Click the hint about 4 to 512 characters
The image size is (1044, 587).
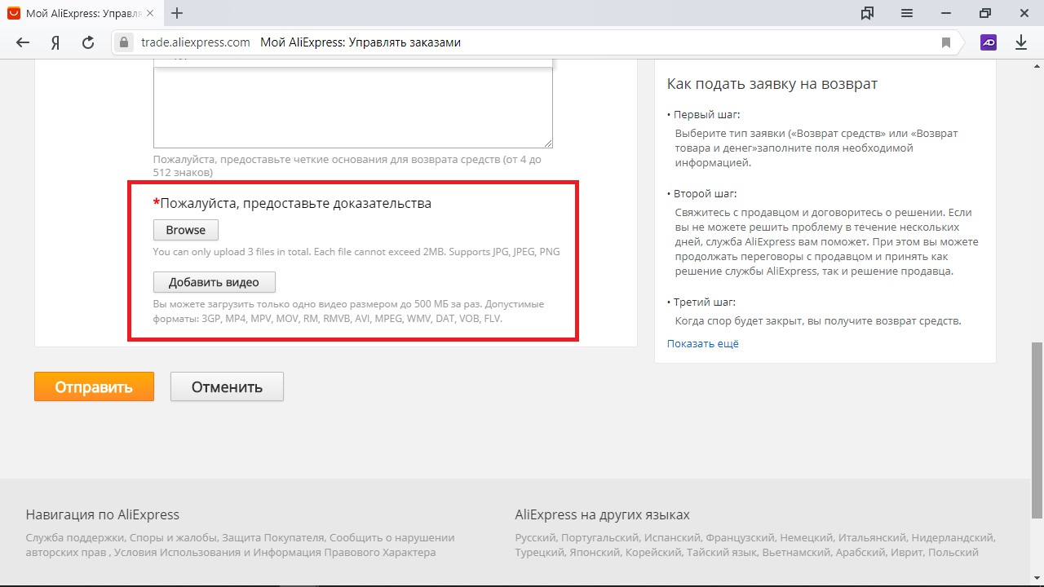[347, 166]
